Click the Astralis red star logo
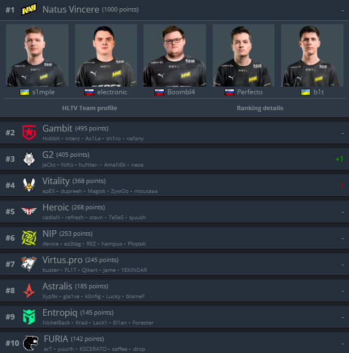 [x=29, y=291]
